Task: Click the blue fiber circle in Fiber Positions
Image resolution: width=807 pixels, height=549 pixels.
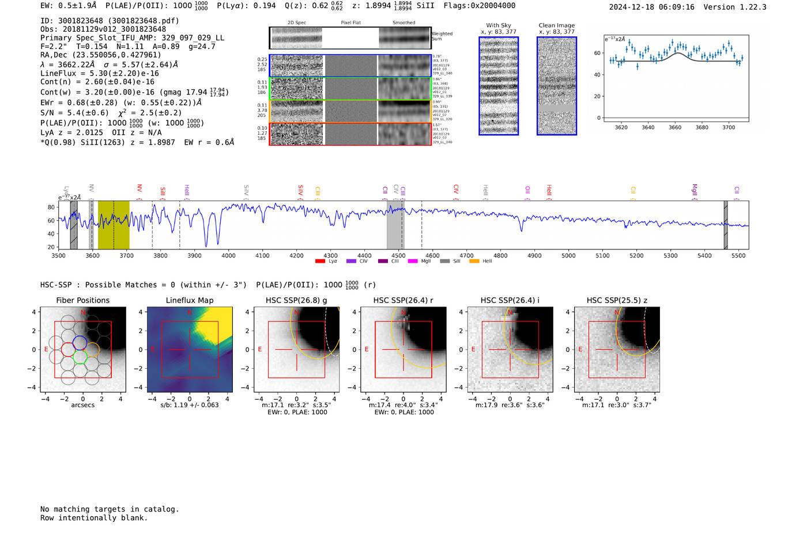Action: (x=80, y=343)
